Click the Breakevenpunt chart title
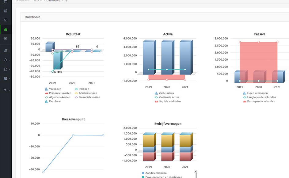This screenshot has width=289, height=178. (73, 119)
